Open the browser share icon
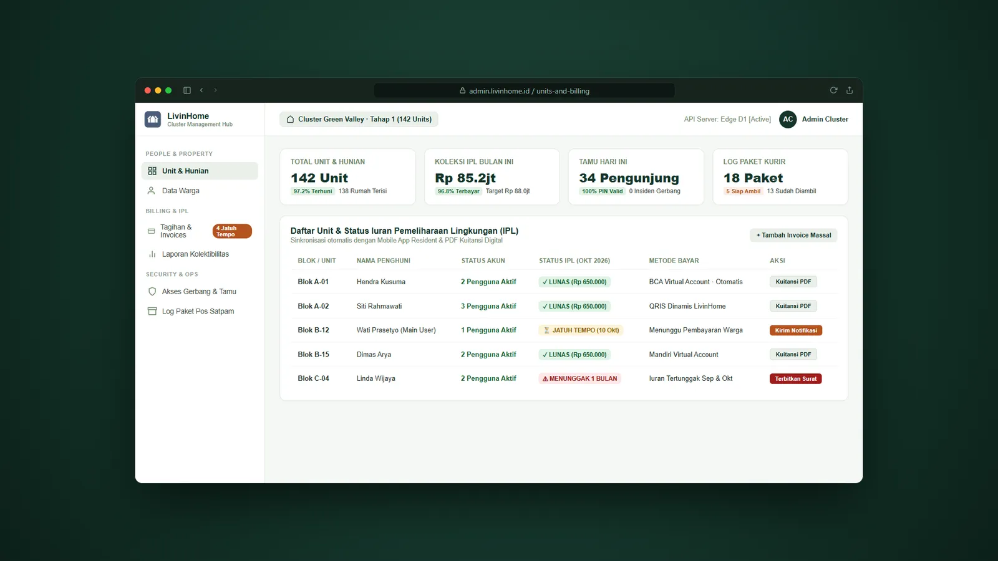Image resolution: width=998 pixels, height=561 pixels. pyautogui.click(x=850, y=90)
